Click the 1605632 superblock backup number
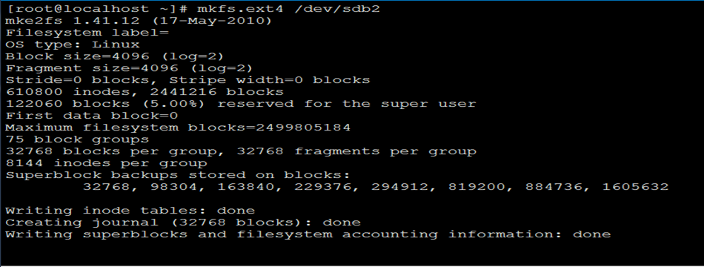The width and height of the screenshot is (704, 267). click(635, 187)
